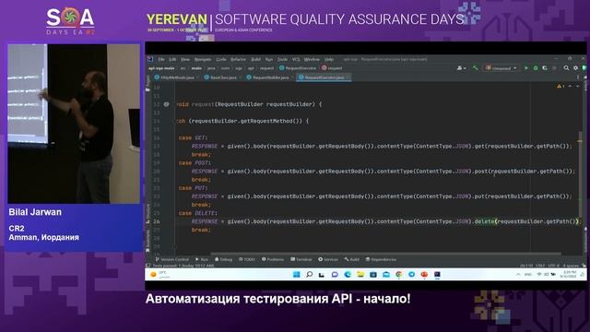Open the Tools menu

point(283,59)
